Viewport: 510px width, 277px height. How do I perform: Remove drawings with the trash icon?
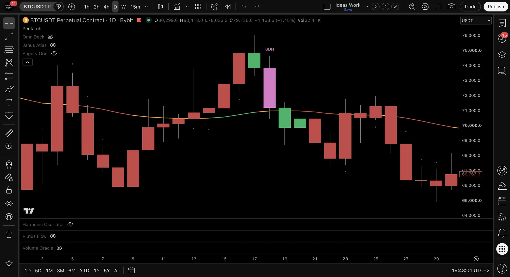point(9,234)
